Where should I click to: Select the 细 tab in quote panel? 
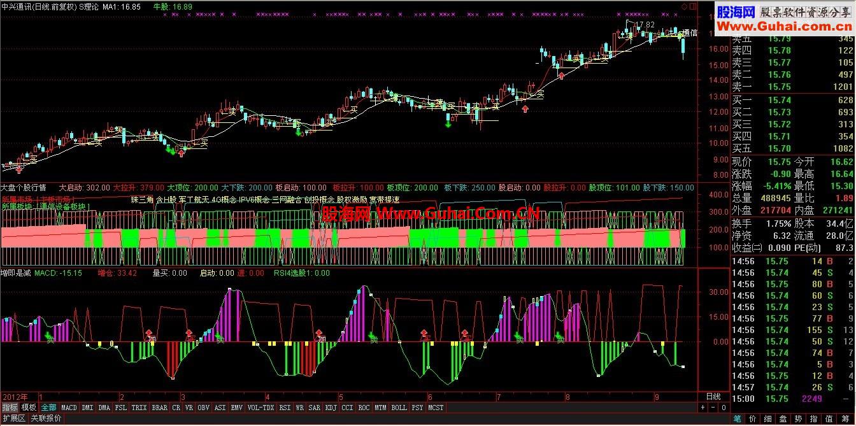tap(768, 419)
